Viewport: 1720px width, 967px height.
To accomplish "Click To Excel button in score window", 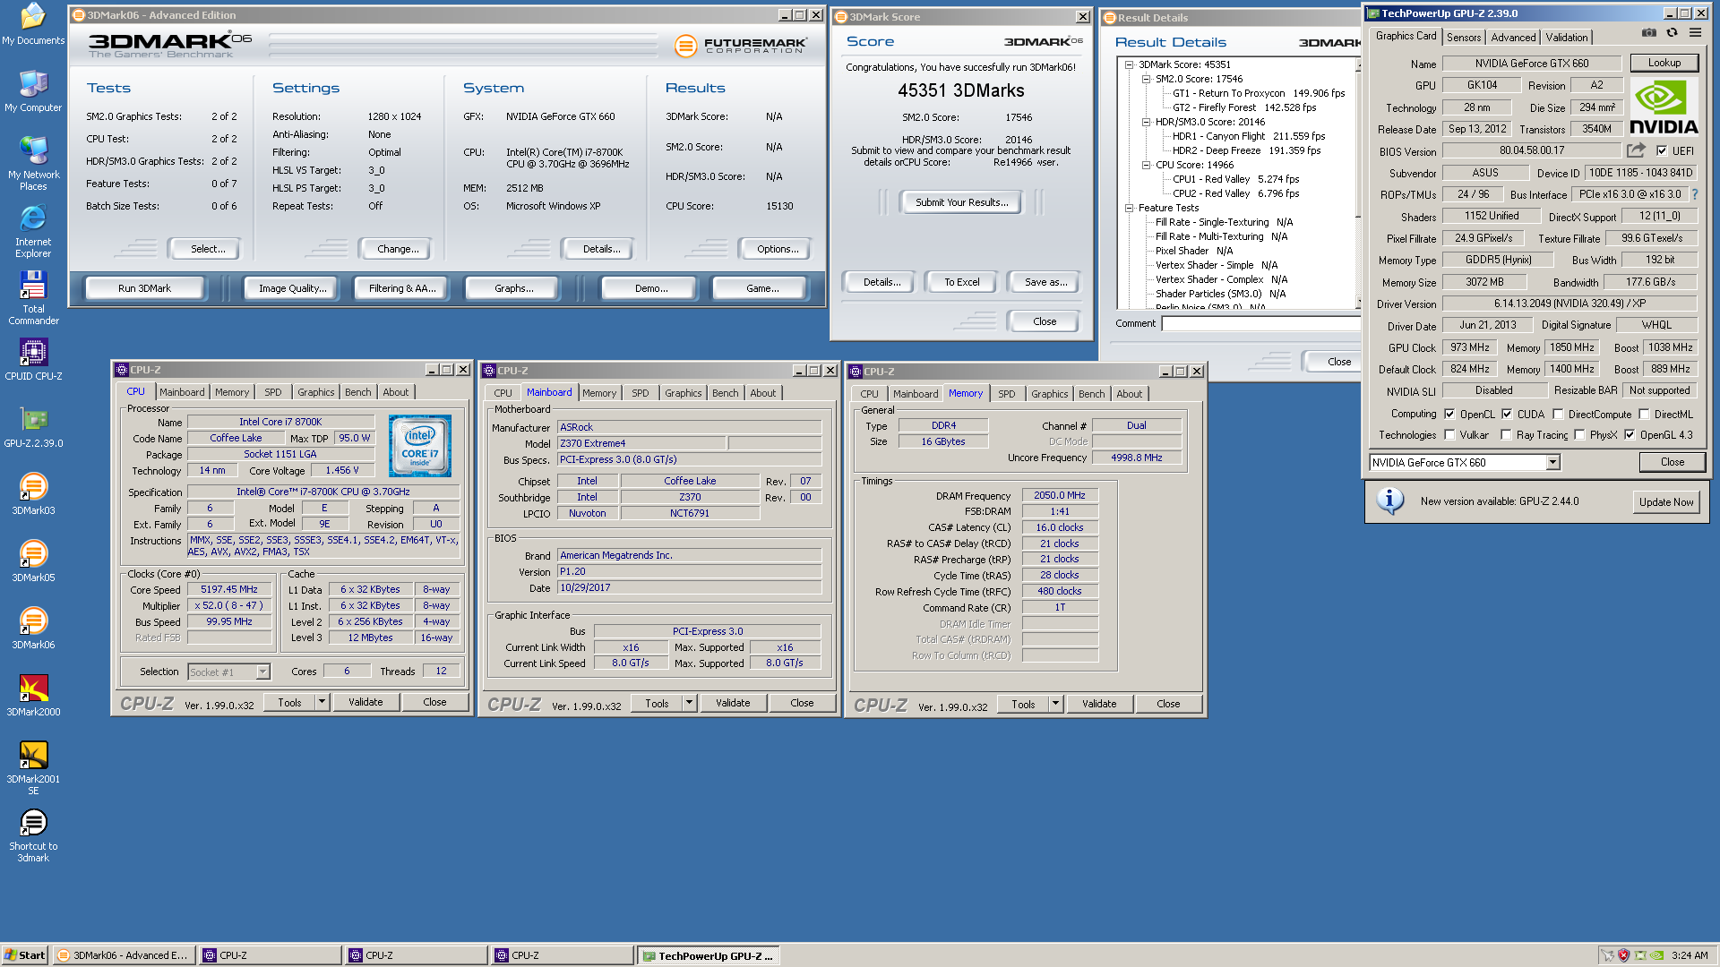I will click(x=961, y=282).
